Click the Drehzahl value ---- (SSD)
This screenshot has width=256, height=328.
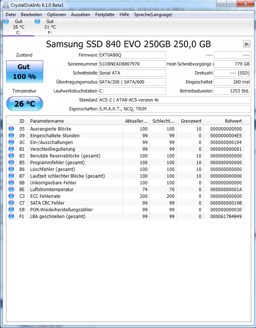tap(232, 73)
